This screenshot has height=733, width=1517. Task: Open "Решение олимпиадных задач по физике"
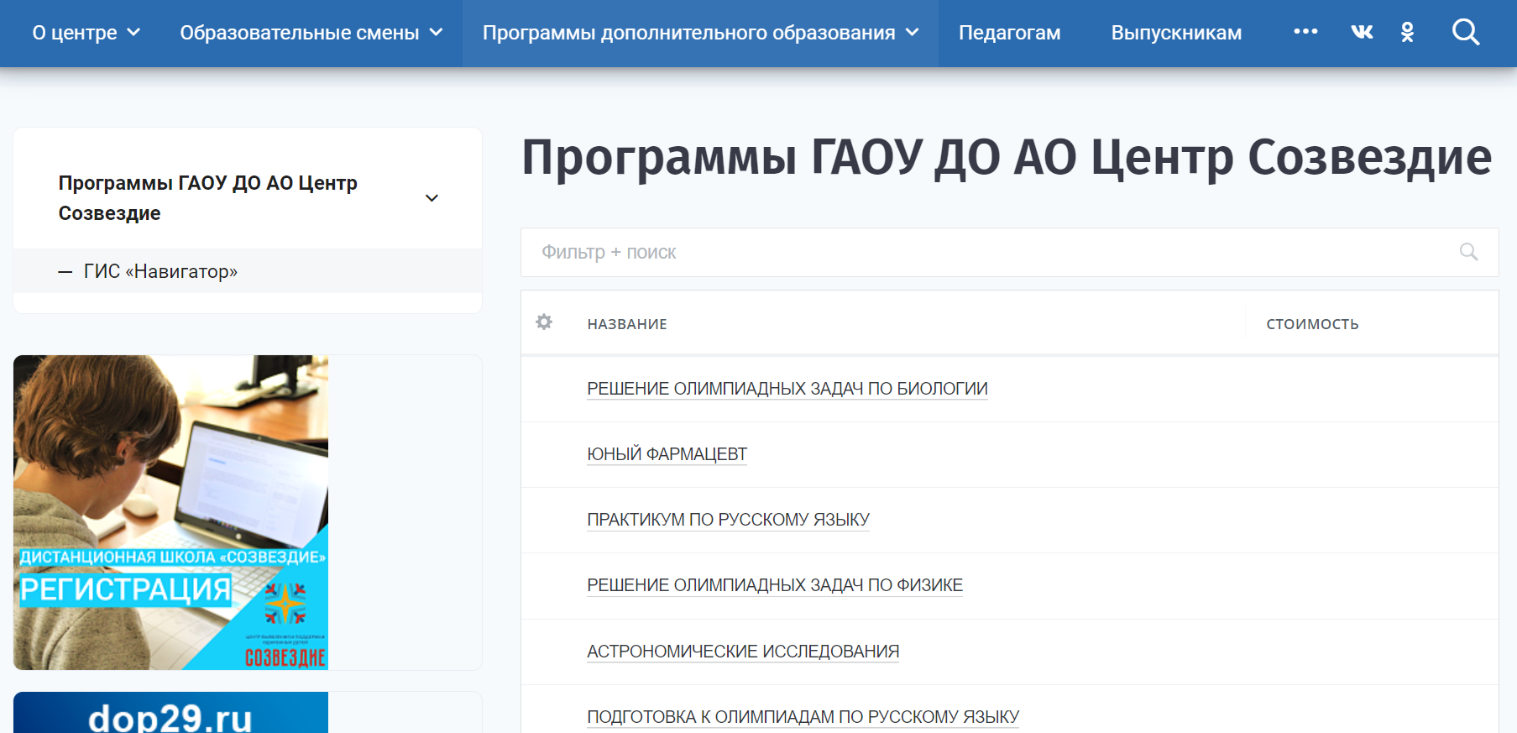coord(775,585)
